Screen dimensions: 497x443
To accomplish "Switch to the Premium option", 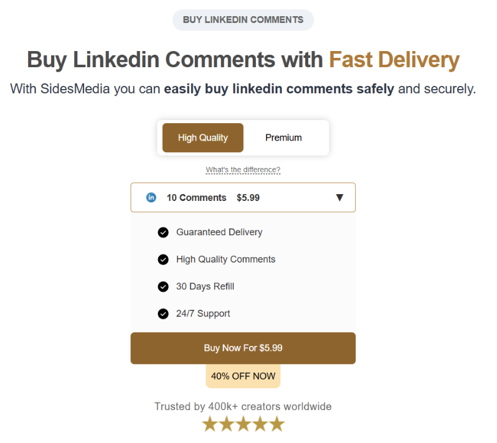I will point(283,138).
